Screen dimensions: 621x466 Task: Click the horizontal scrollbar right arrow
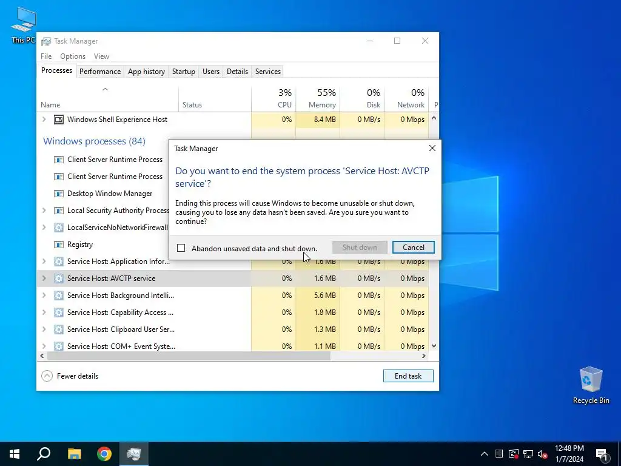click(x=424, y=356)
